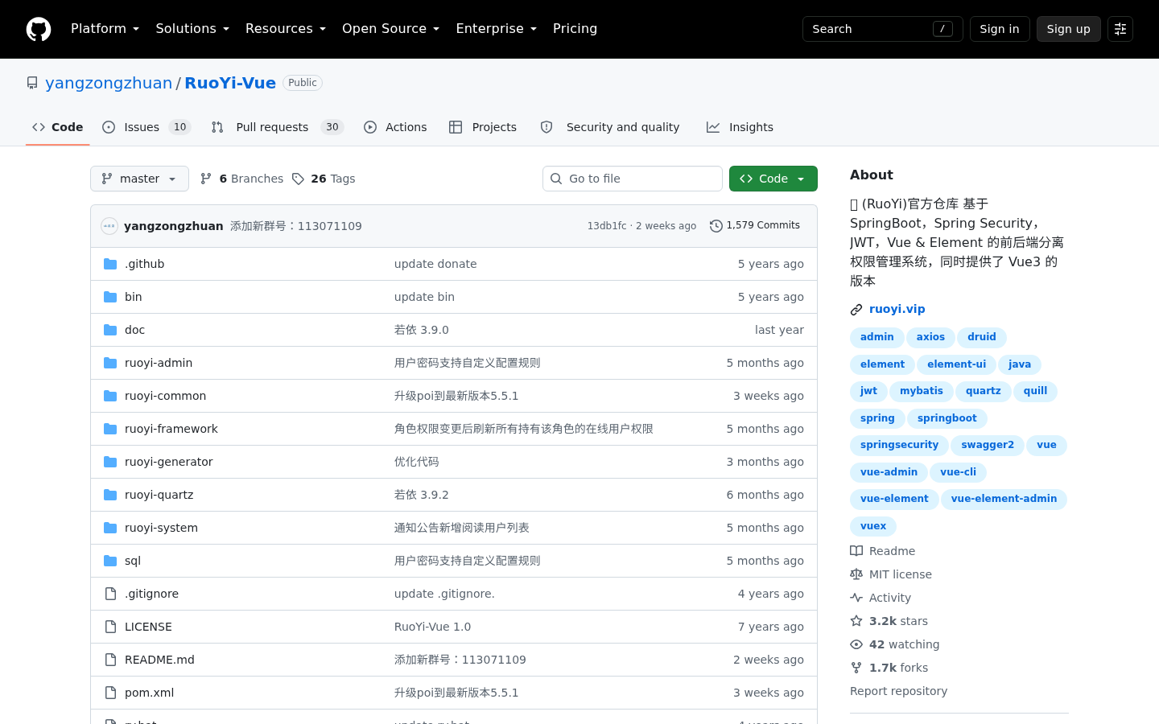Click the link icon beside ruoyi.vip
1159x724 pixels.
coord(856,310)
